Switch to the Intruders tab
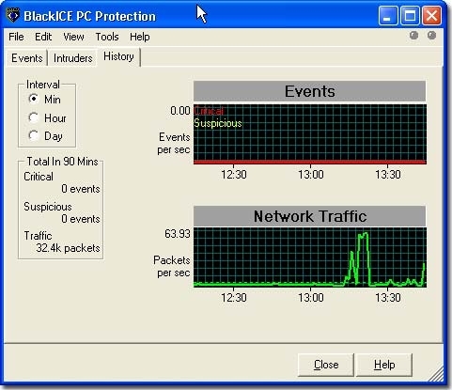This screenshot has height=390, width=452. pyautogui.click(x=73, y=58)
